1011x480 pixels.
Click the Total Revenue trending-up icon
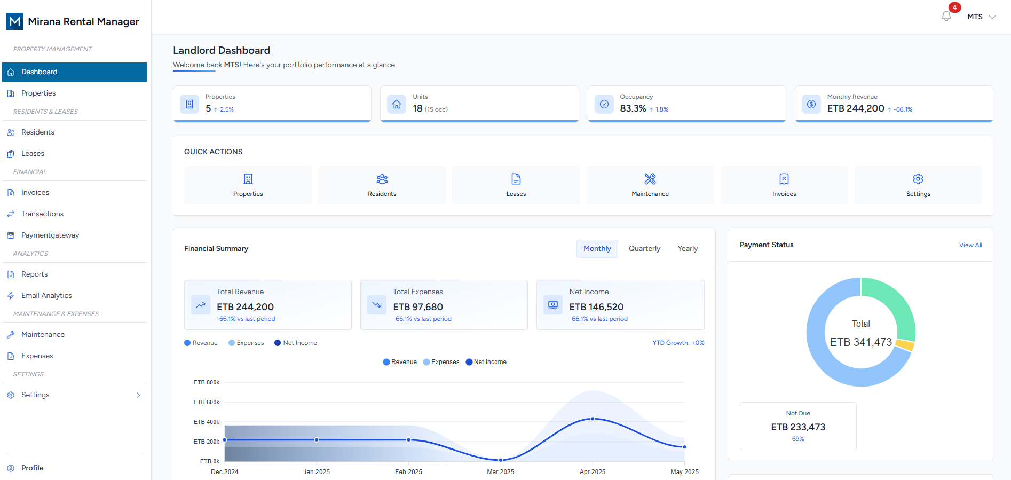pos(201,305)
